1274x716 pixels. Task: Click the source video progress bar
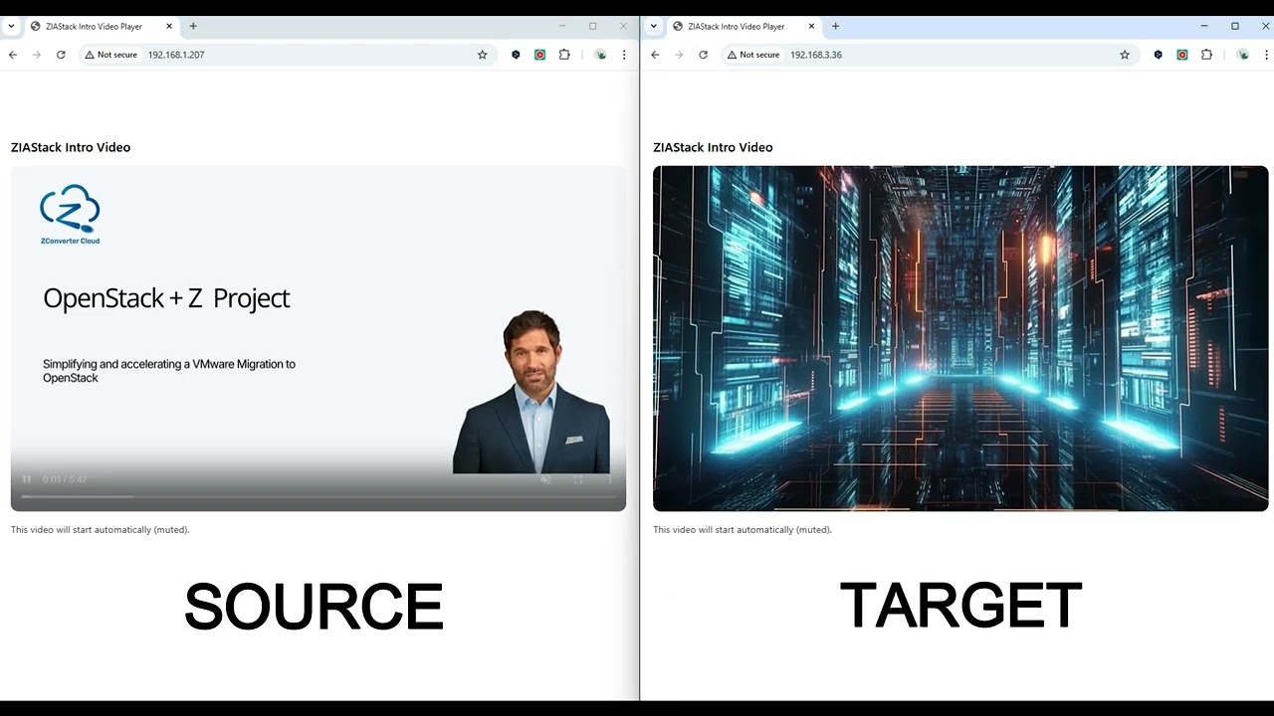click(318, 495)
